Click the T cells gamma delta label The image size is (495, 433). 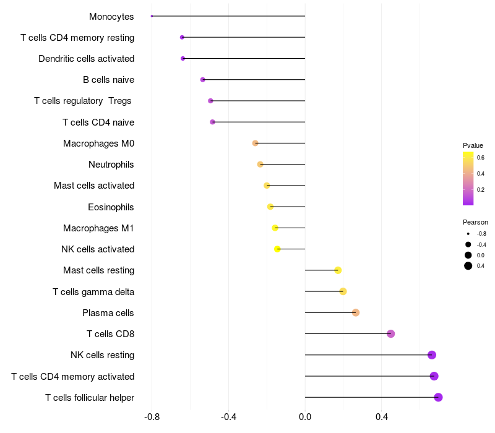coord(93,292)
